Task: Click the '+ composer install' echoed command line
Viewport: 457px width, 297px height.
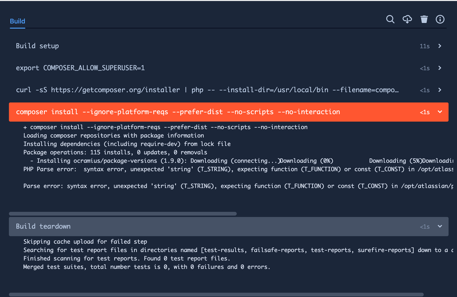Action: click(x=165, y=127)
